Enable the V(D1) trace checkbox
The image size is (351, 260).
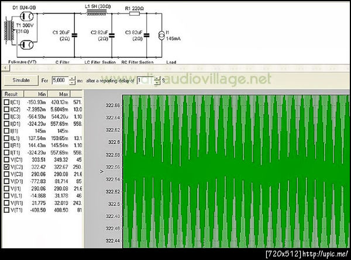pos(6,181)
